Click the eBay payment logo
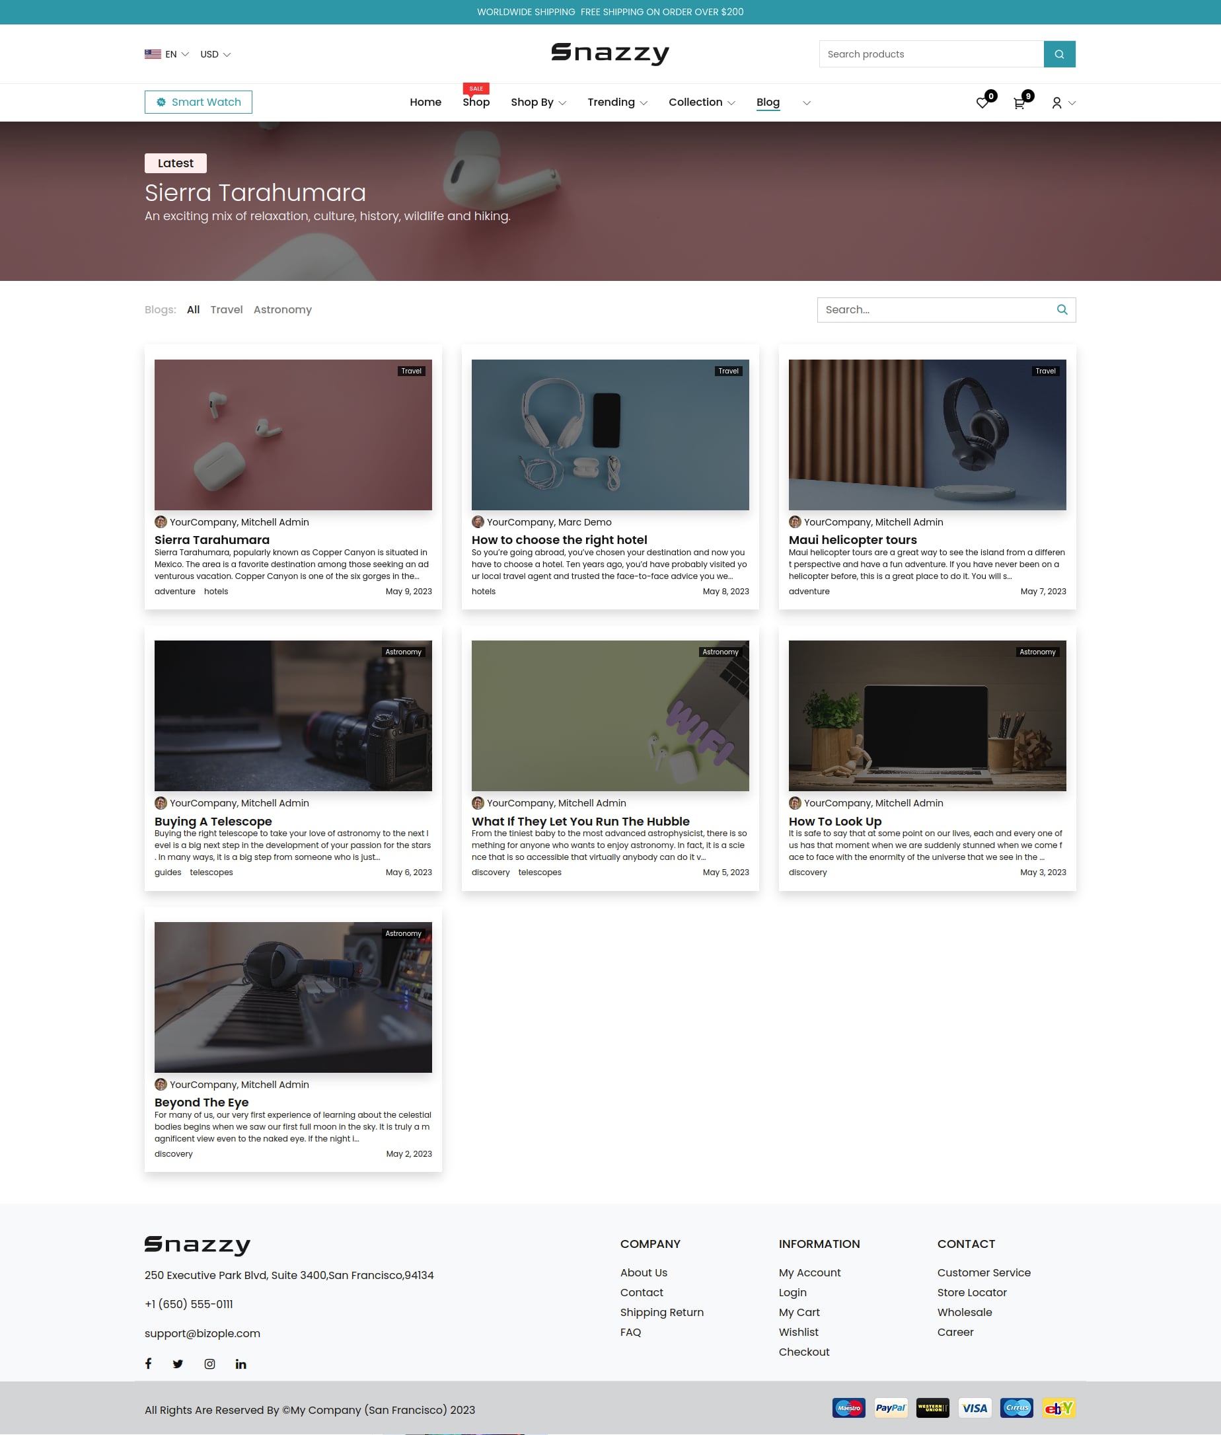The width and height of the screenshot is (1221, 1435). tap(1058, 1408)
